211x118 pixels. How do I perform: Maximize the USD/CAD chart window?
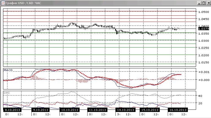tap(204, 3)
